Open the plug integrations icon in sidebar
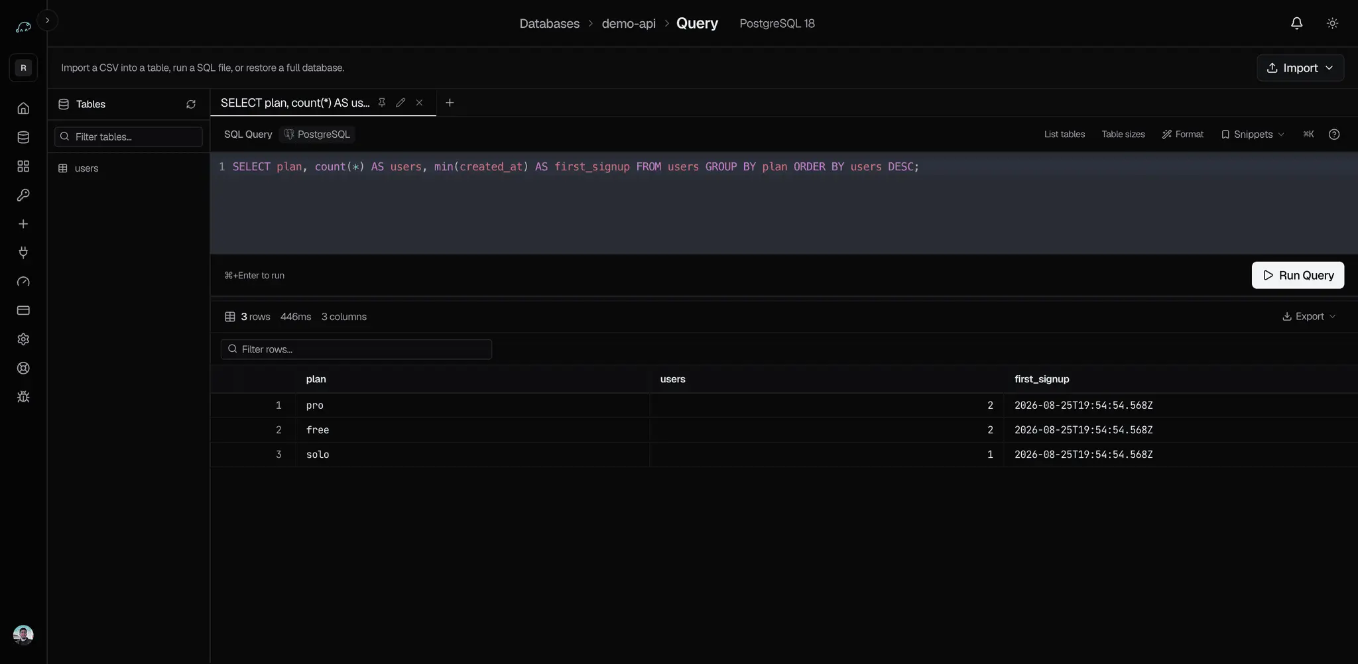Screen dimensions: 1358x664 click(x=23, y=252)
